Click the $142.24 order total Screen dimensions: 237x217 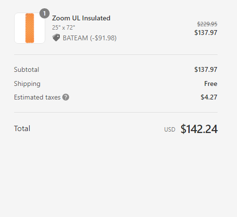(199, 129)
